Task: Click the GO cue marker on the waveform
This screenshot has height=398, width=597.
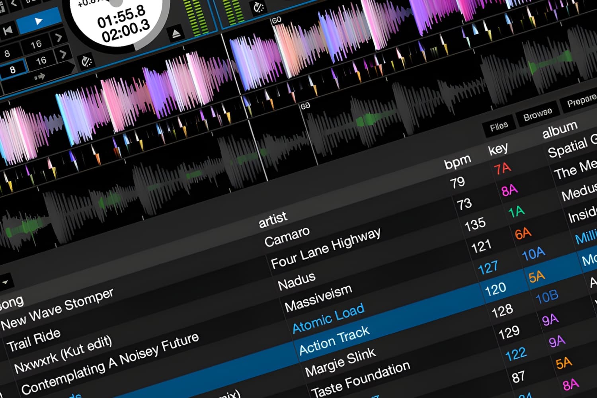Action: 277,19
